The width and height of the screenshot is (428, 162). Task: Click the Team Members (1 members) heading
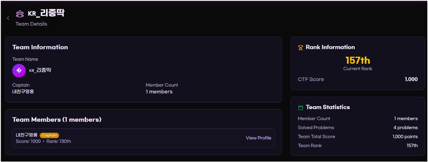(x=57, y=119)
